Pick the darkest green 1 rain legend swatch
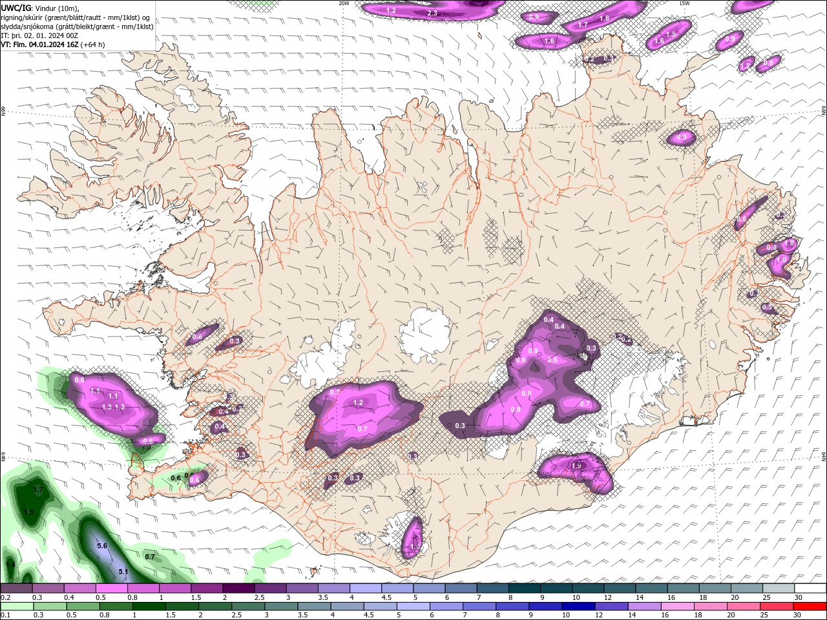Image resolution: width=827 pixels, height=620 pixels. [149, 606]
